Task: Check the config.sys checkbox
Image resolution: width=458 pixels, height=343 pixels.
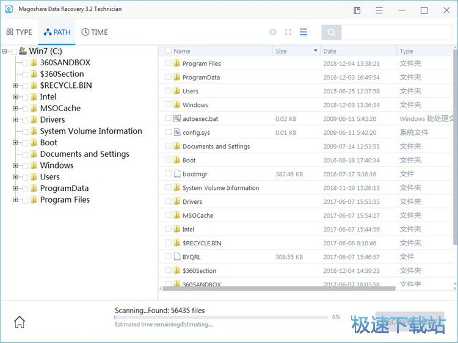Action: click(169, 132)
